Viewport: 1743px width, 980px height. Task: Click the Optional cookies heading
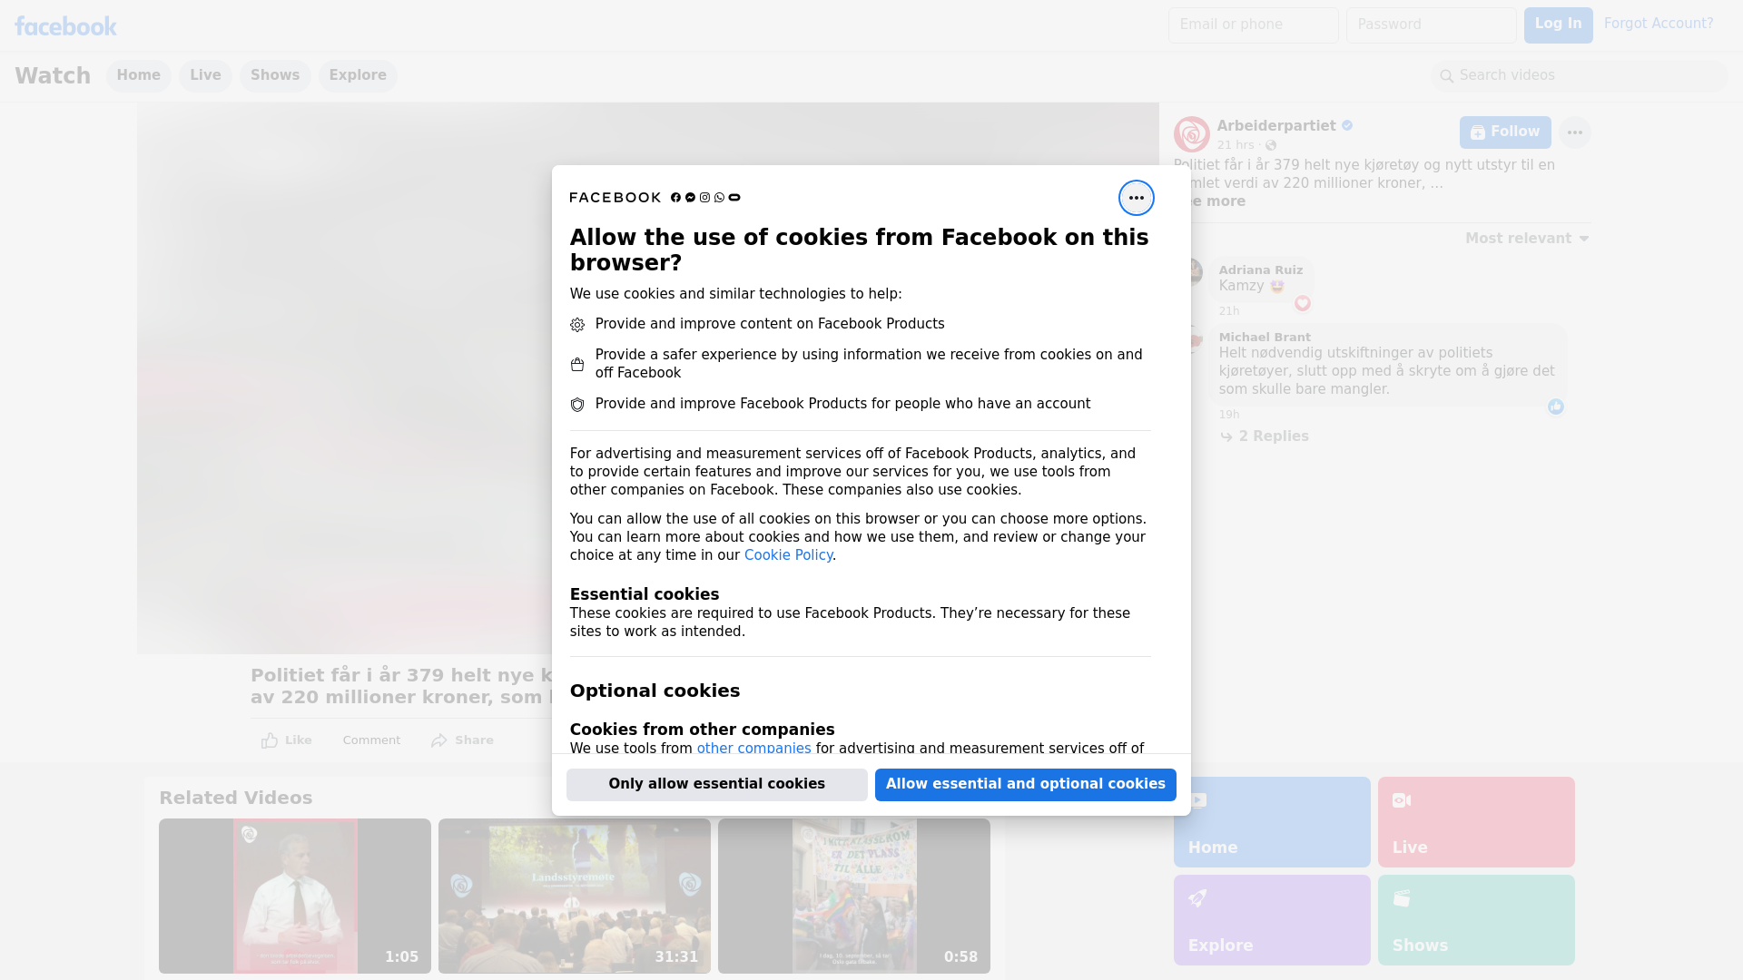[x=655, y=691]
